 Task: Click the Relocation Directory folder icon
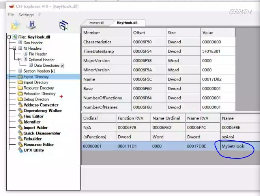click(x=20, y=93)
